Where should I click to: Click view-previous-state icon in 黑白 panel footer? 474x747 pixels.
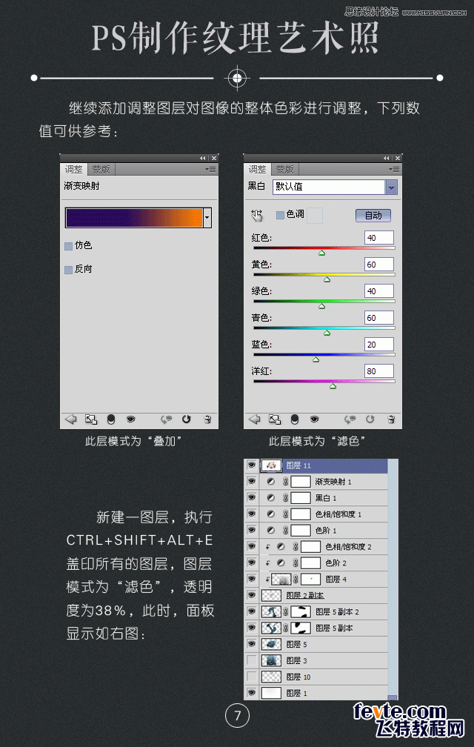[x=350, y=419]
